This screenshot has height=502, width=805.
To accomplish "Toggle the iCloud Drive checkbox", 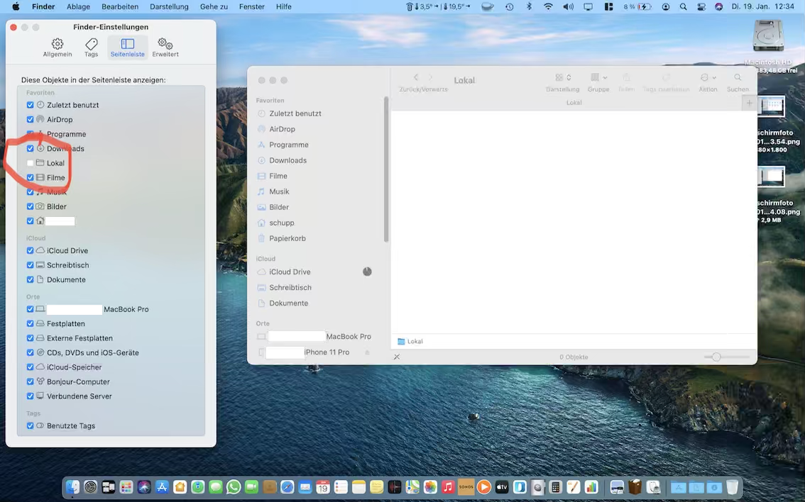I will (x=30, y=251).
